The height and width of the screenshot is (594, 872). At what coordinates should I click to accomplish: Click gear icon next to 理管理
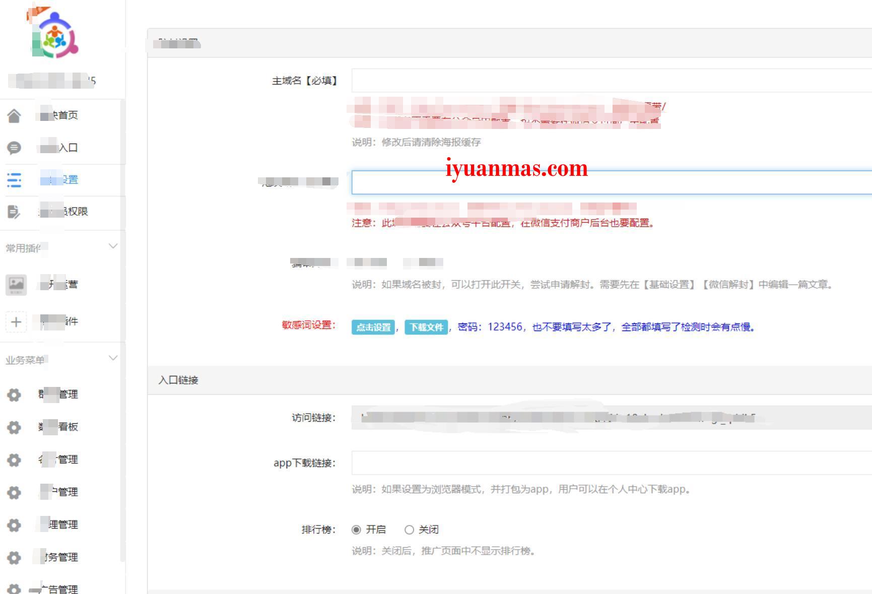click(x=14, y=525)
